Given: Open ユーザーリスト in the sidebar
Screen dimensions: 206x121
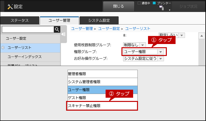Looking at the screenshot, I should (30, 48).
